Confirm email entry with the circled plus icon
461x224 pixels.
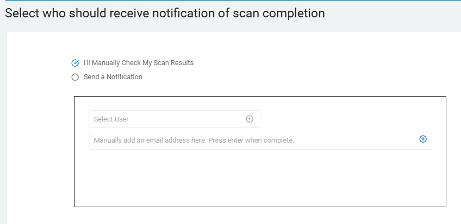[x=423, y=139]
